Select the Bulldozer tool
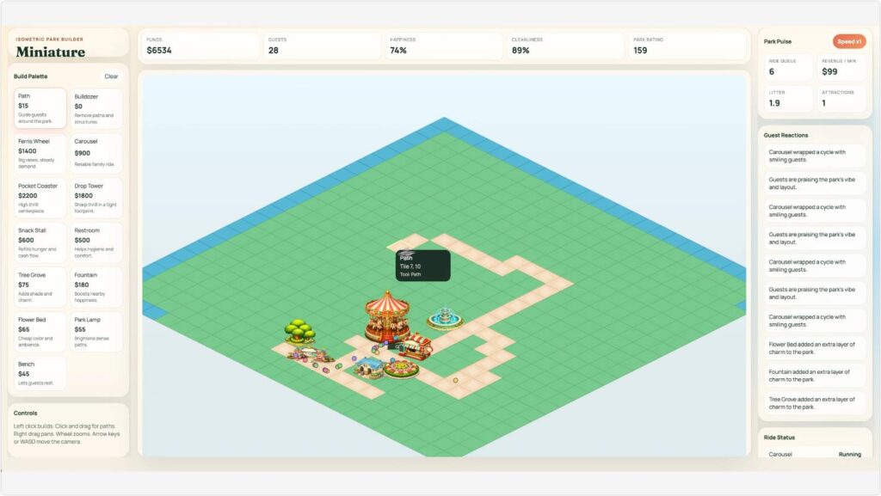The image size is (881, 496). coord(95,107)
